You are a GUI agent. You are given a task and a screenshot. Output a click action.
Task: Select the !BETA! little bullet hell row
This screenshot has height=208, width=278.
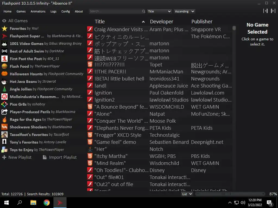click(159, 79)
